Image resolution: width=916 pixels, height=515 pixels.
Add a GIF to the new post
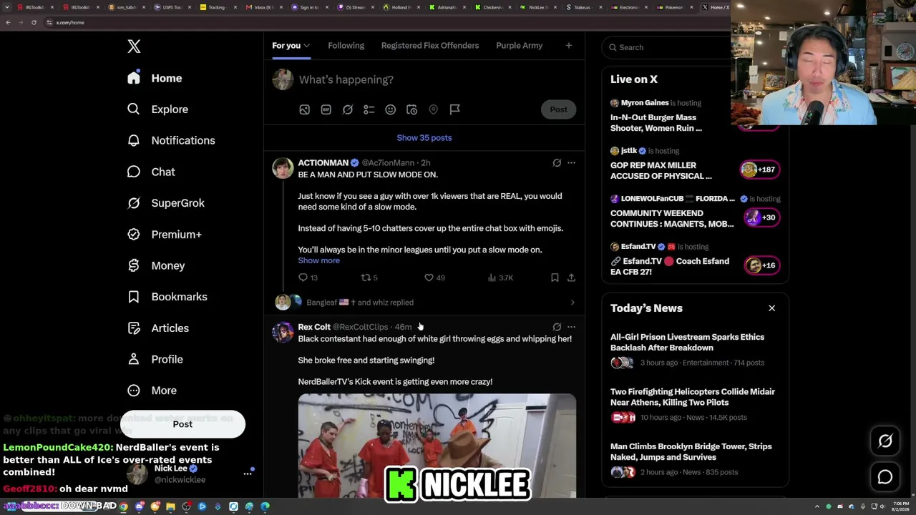[x=326, y=109]
